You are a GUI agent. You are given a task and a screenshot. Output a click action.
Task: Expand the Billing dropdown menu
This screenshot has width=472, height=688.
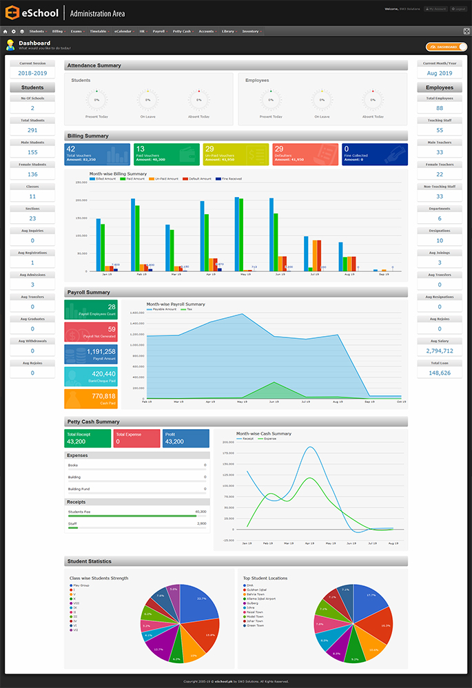tap(59, 32)
